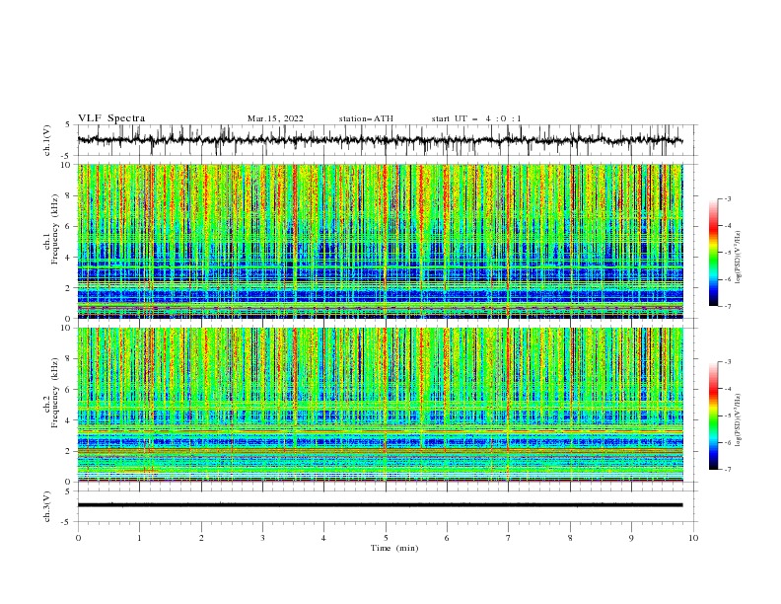The width and height of the screenshot is (781, 604).
Task: Click the "2" kHz tick of ch.2 spectrogram
Action: pos(69,451)
